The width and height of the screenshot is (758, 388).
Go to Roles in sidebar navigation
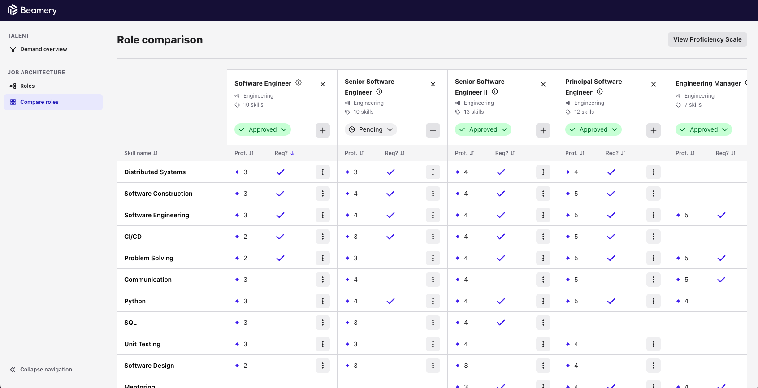click(x=27, y=86)
